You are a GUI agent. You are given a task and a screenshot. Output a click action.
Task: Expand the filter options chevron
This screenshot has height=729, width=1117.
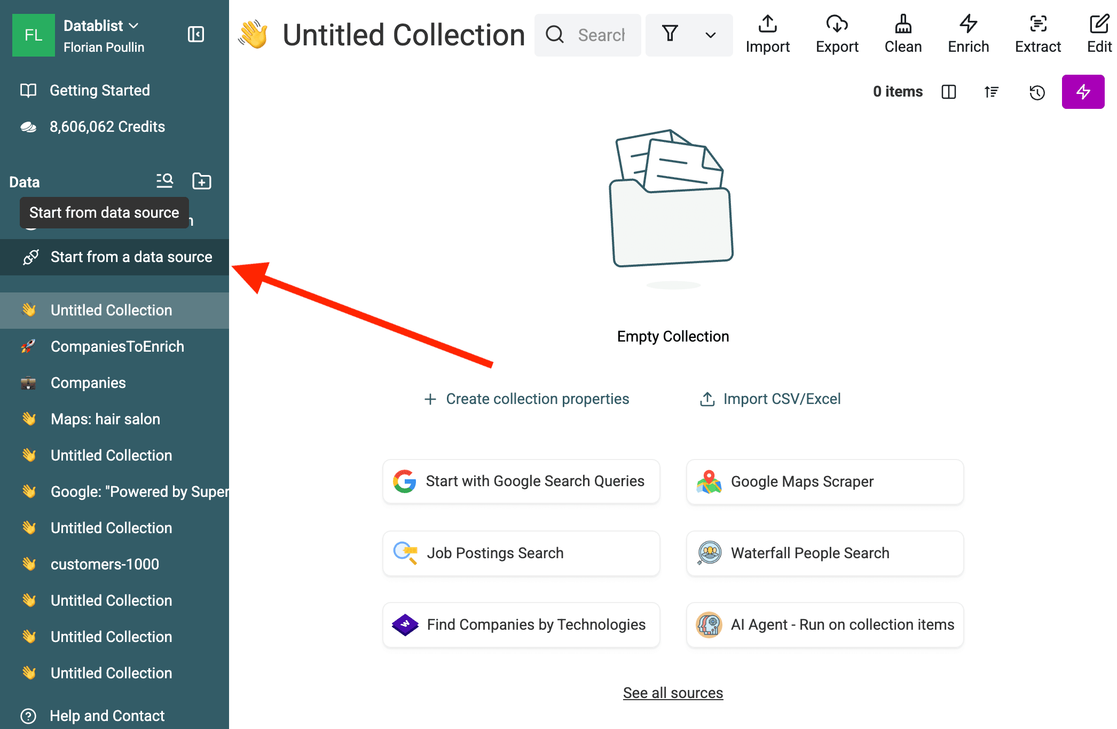tap(711, 35)
